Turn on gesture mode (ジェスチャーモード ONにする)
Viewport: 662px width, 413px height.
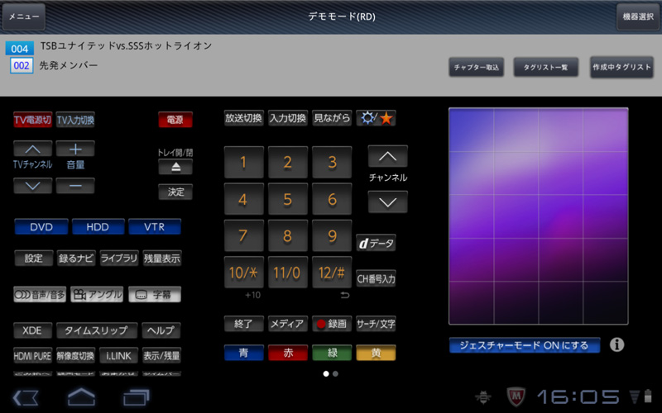[525, 345]
